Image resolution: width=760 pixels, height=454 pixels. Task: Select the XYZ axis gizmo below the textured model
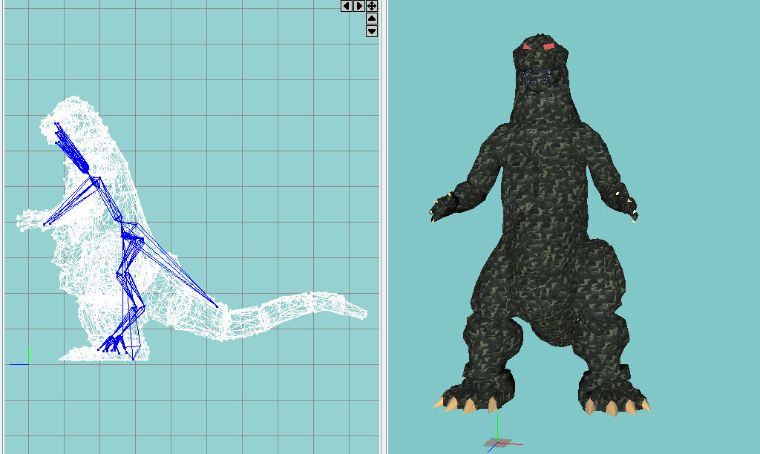497,442
